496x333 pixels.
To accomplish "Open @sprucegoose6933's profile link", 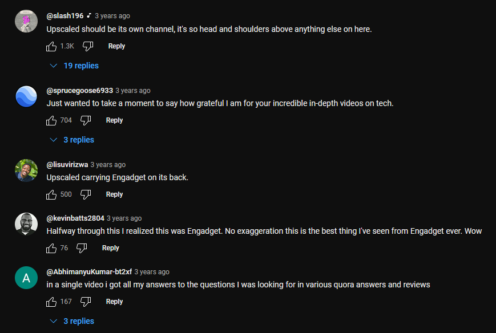I will pos(79,91).
